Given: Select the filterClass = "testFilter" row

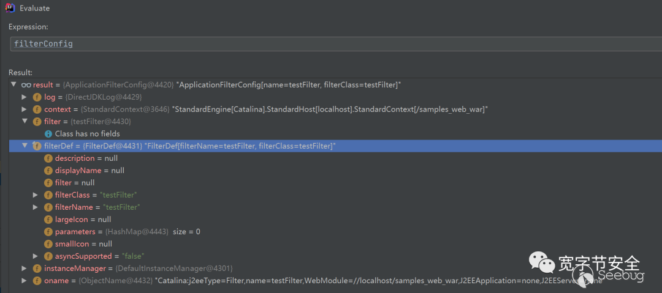Looking at the screenshot, I should pyautogui.click(x=336, y=195).
